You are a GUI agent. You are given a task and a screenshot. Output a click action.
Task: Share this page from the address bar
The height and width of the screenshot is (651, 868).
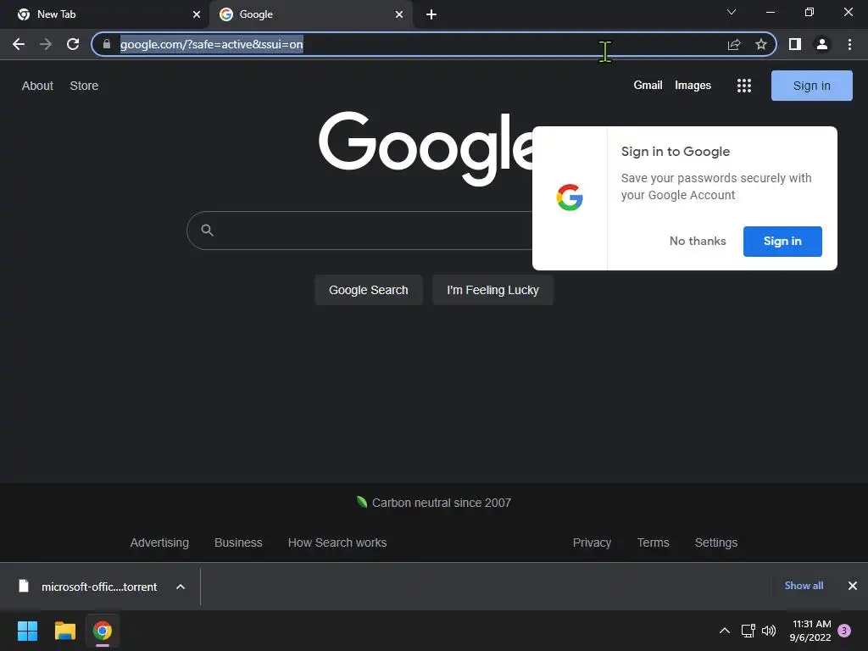pos(734,44)
